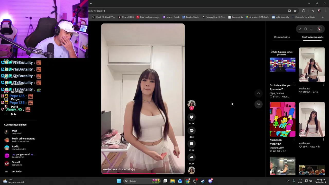Open Discord from the taskbar
The image size is (329, 185).
pyautogui.click(x=210, y=181)
